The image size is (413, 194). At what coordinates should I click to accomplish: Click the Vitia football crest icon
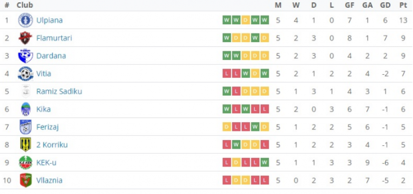pos(26,74)
